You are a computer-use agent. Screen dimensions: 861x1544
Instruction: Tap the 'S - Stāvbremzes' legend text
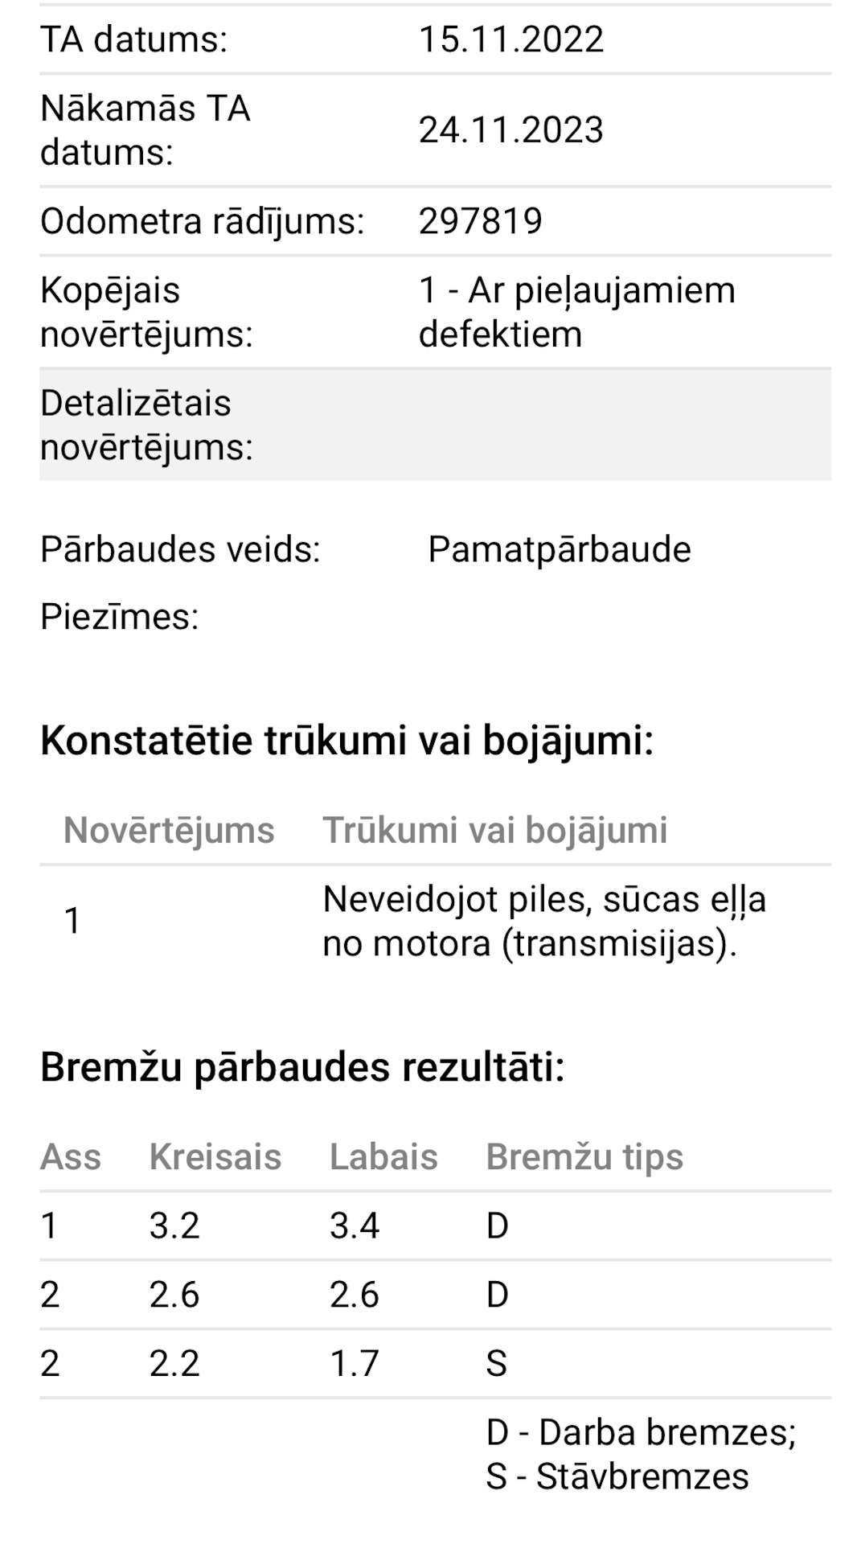[617, 1477]
